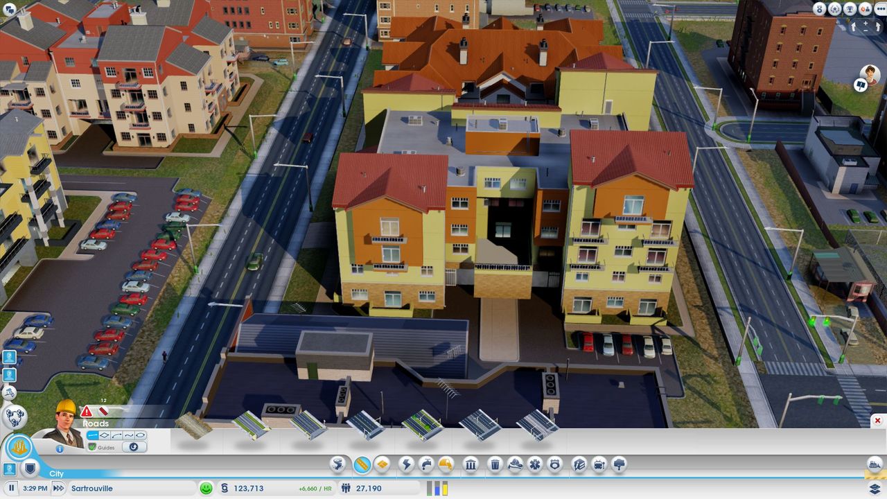Click the Sartrouville city name

pyautogui.click(x=92, y=489)
